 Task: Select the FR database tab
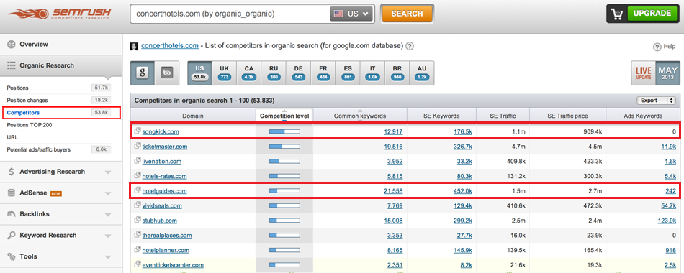point(323,73)
